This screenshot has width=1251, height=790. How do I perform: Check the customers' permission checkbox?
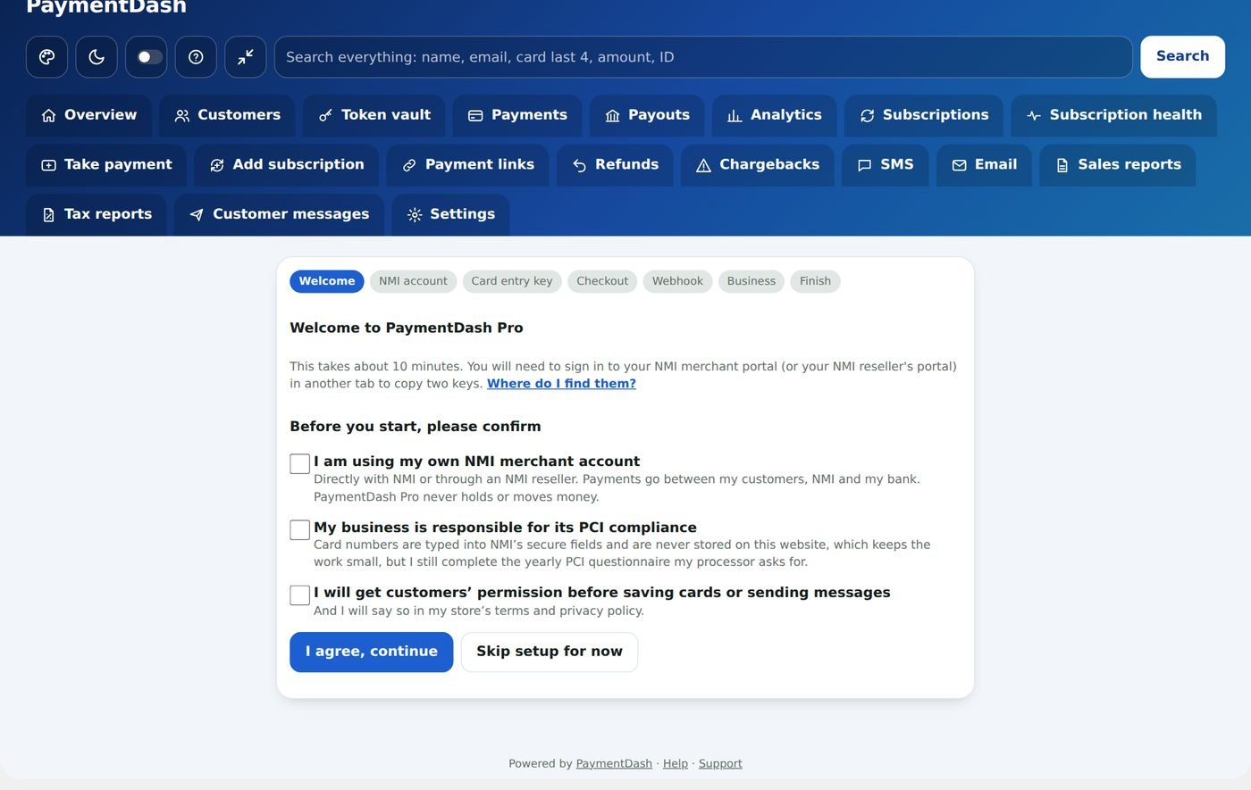coord(300,595)
